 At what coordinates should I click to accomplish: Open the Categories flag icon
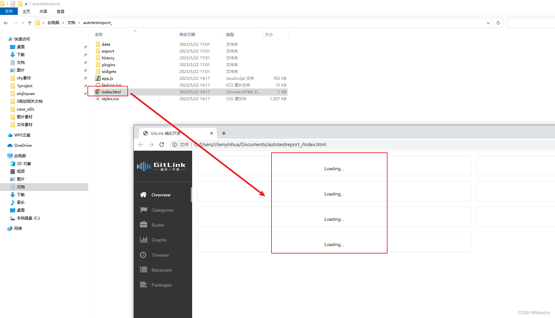pos(144,210)
